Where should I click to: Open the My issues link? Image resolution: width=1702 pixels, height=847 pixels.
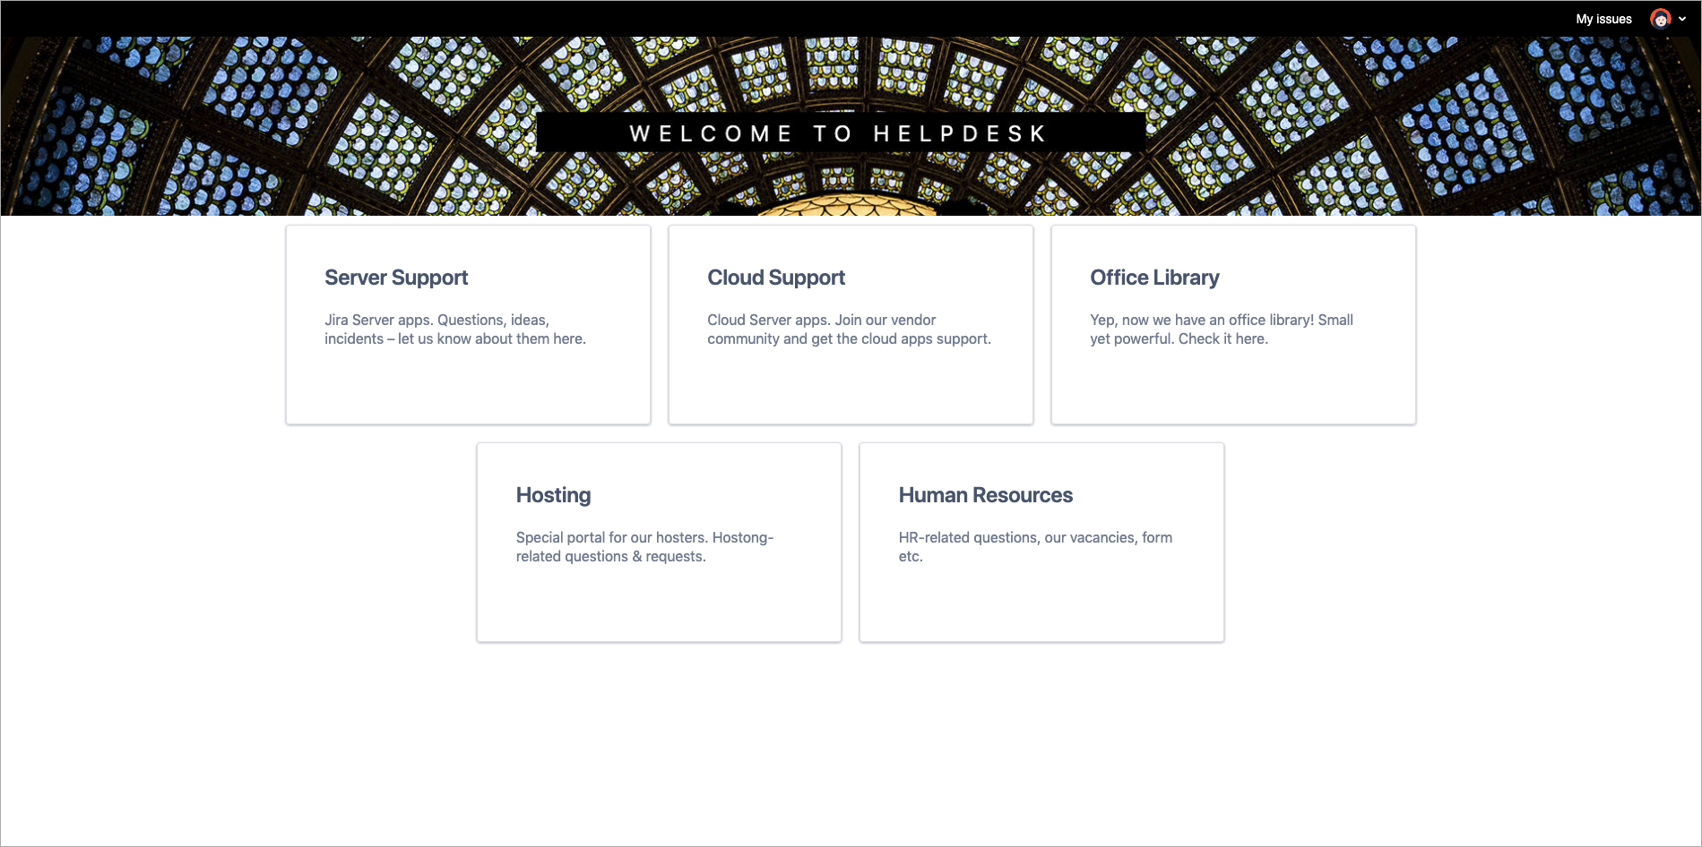pos(1603,19)
